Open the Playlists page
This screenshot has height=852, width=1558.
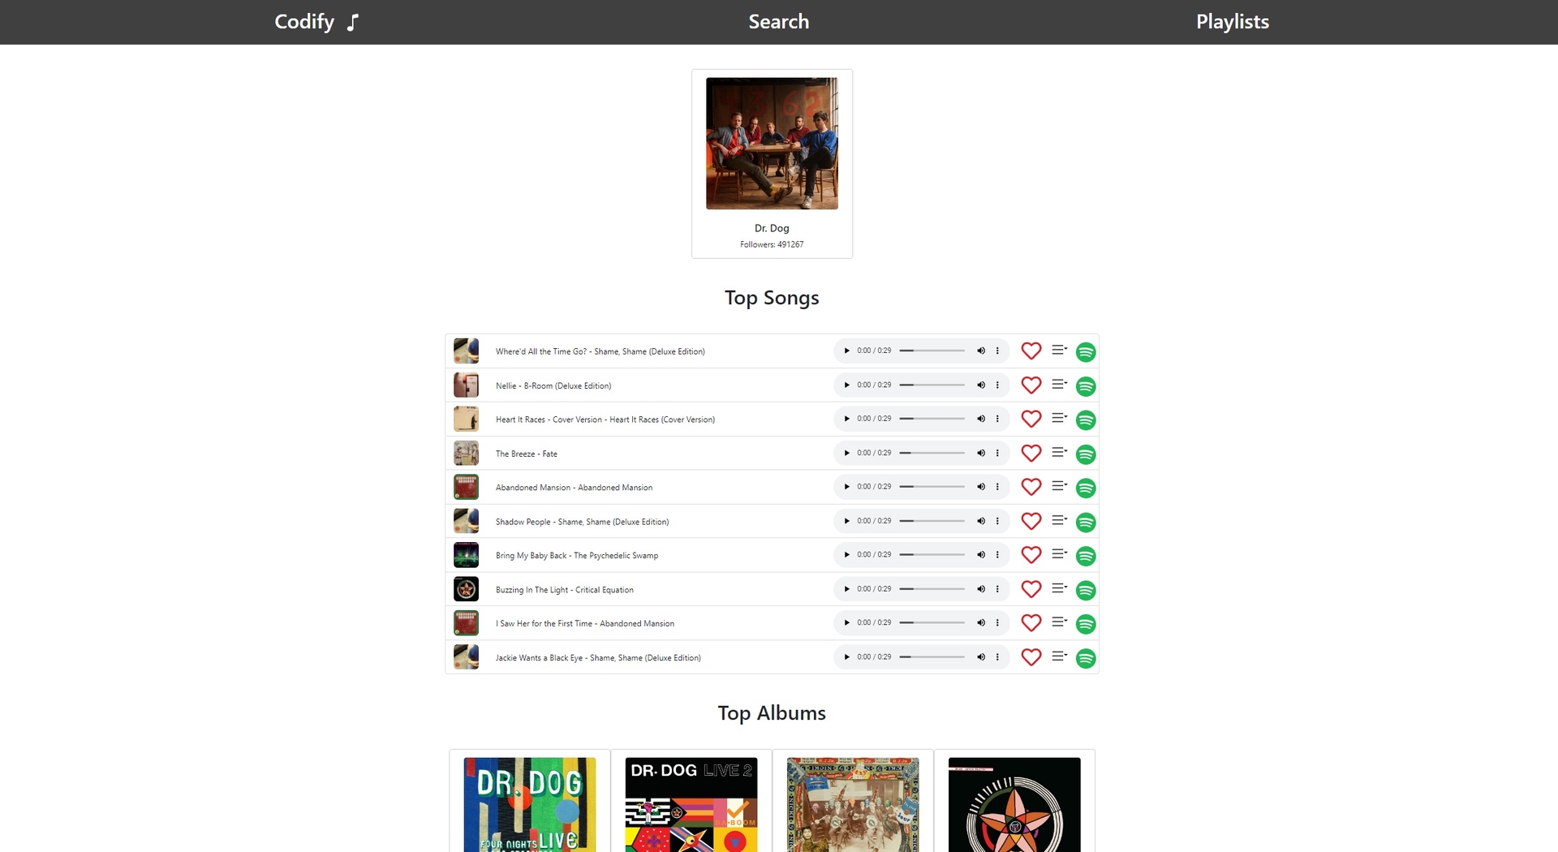point(1233,22)
